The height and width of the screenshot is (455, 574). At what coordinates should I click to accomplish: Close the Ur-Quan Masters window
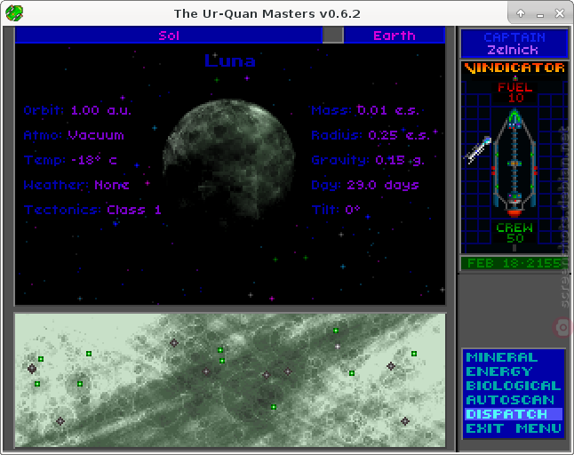(x=560, y=13)
